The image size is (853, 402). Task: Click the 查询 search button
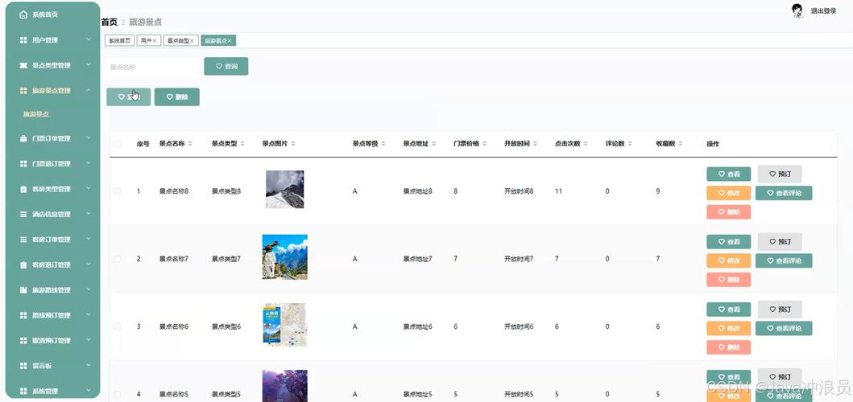(x=226, y=66)
